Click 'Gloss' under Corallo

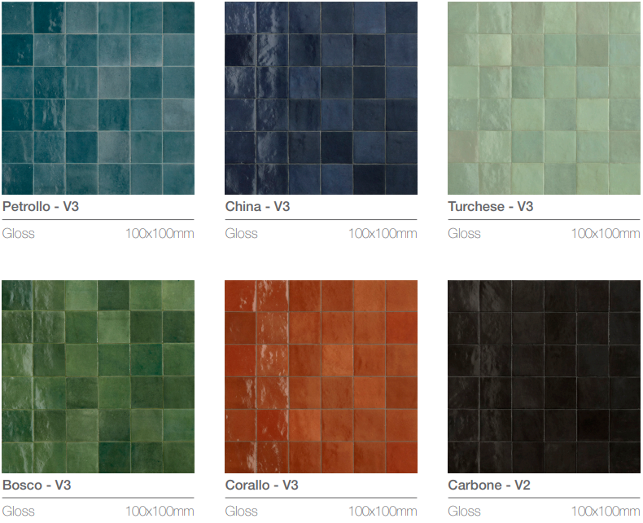(x=242, y=511)
